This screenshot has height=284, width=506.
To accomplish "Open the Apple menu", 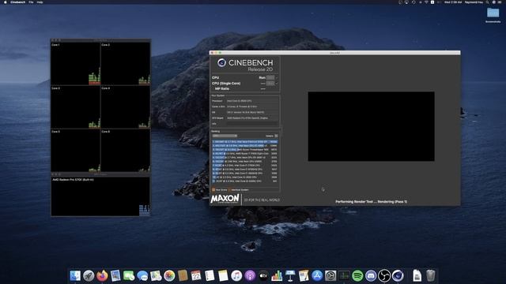I will tap(5, 2).
